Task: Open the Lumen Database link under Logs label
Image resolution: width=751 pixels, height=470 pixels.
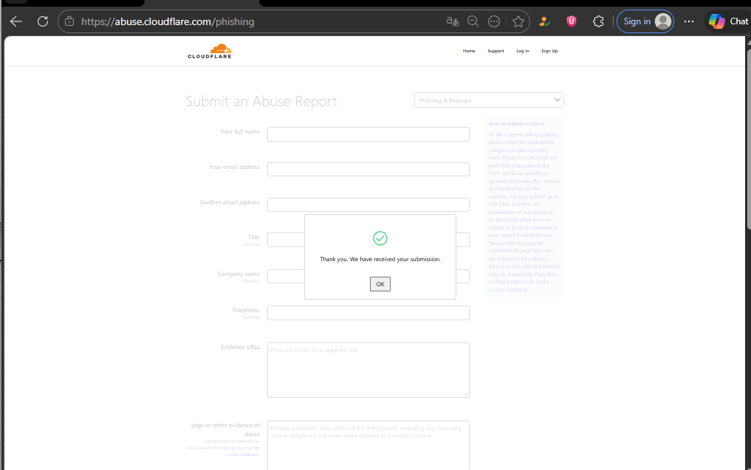Action: tap(242, 455)
